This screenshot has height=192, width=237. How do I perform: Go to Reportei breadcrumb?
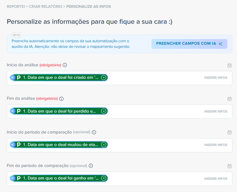click(x=16, y=7)
